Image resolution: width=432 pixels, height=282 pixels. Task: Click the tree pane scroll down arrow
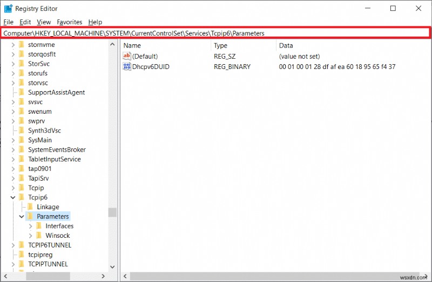coord(112,266)
